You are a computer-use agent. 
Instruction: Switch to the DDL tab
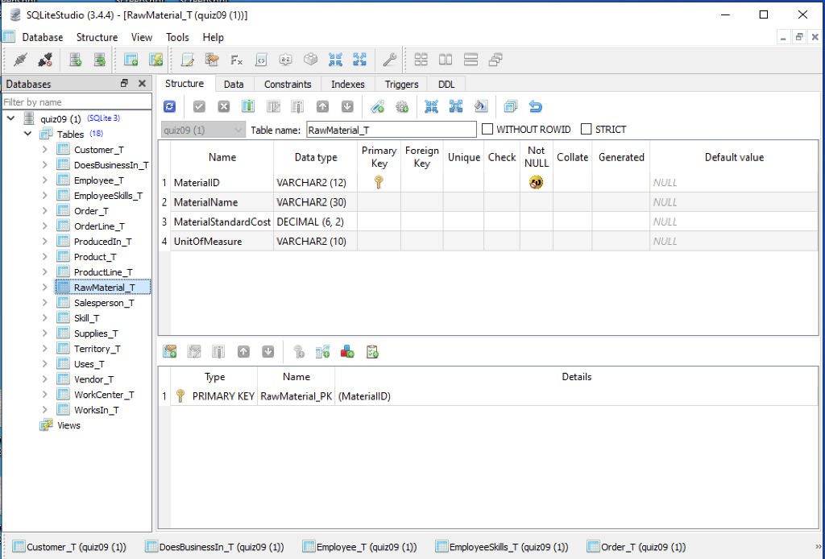(446, 84)
